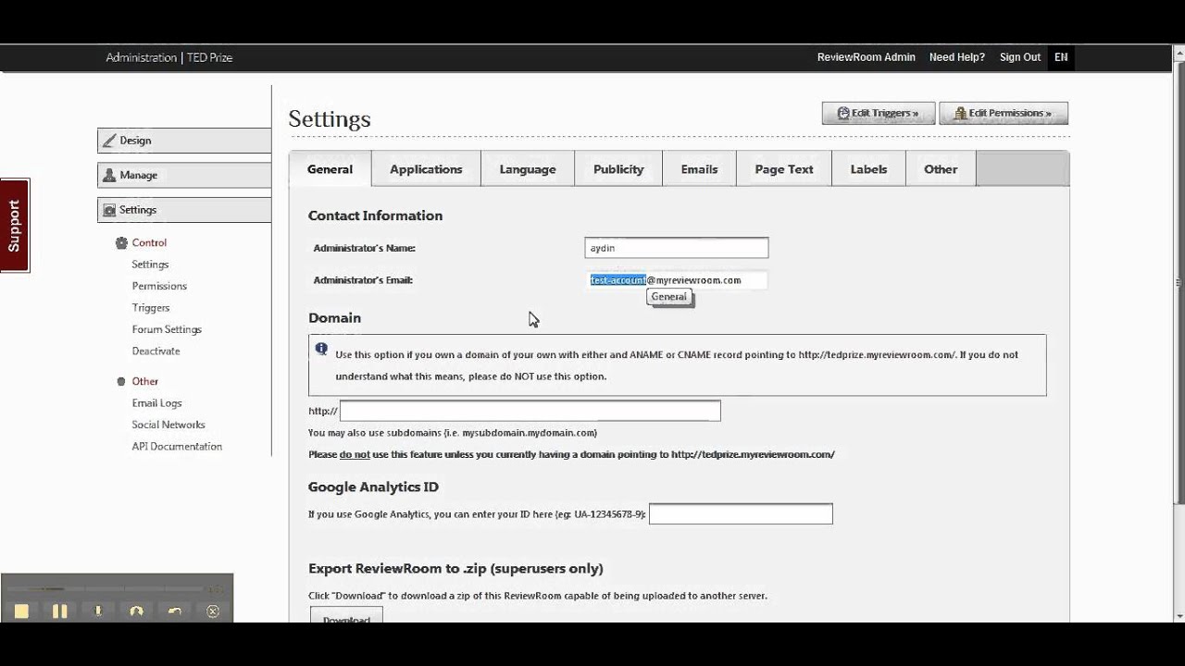Viewport: 1185px width, 666px height.
Task: Open ReviewRoom Admin in top bar
Action: point(867,57)
